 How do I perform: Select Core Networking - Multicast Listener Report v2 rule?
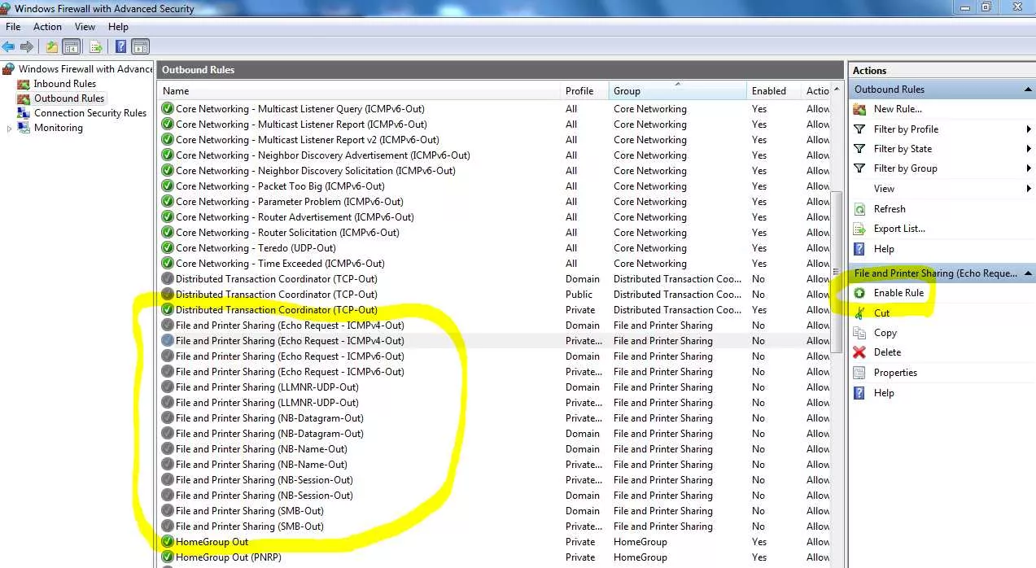(308, 140)
